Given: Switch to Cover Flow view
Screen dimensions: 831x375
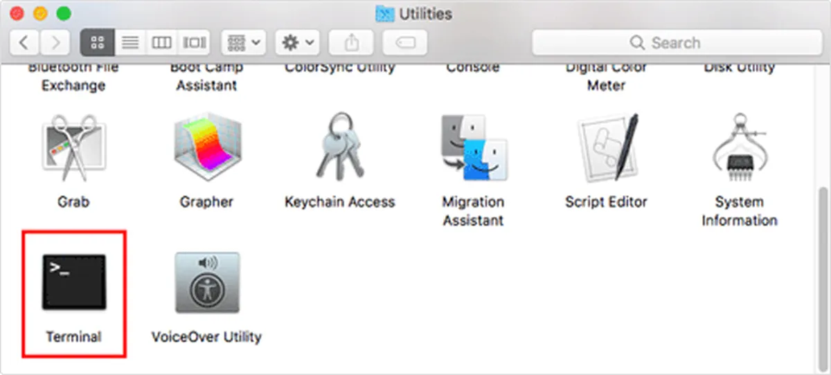Looking at the screenshot, I should click(x=194, y=43).
